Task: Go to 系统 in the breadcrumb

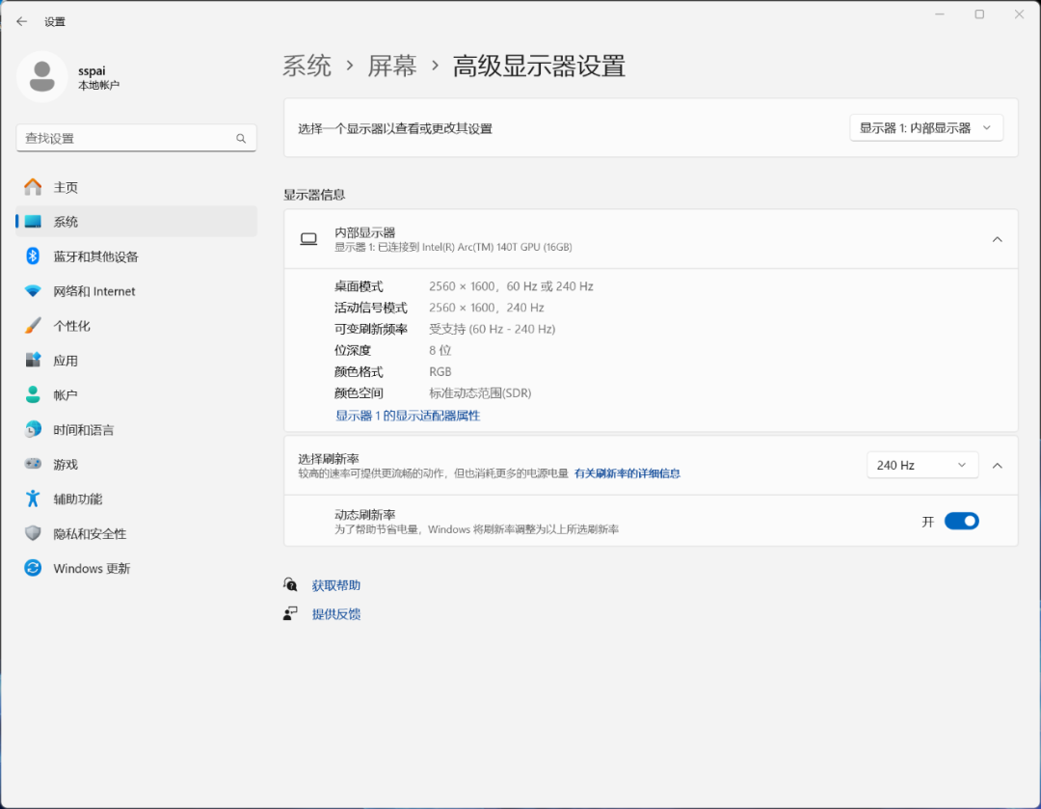Action: click(x=307, y=66)
